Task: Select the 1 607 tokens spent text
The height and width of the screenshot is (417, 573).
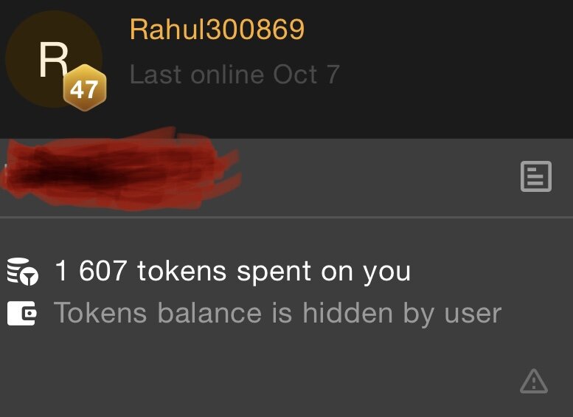Action: pyautogui.click(x=232, y=272)
